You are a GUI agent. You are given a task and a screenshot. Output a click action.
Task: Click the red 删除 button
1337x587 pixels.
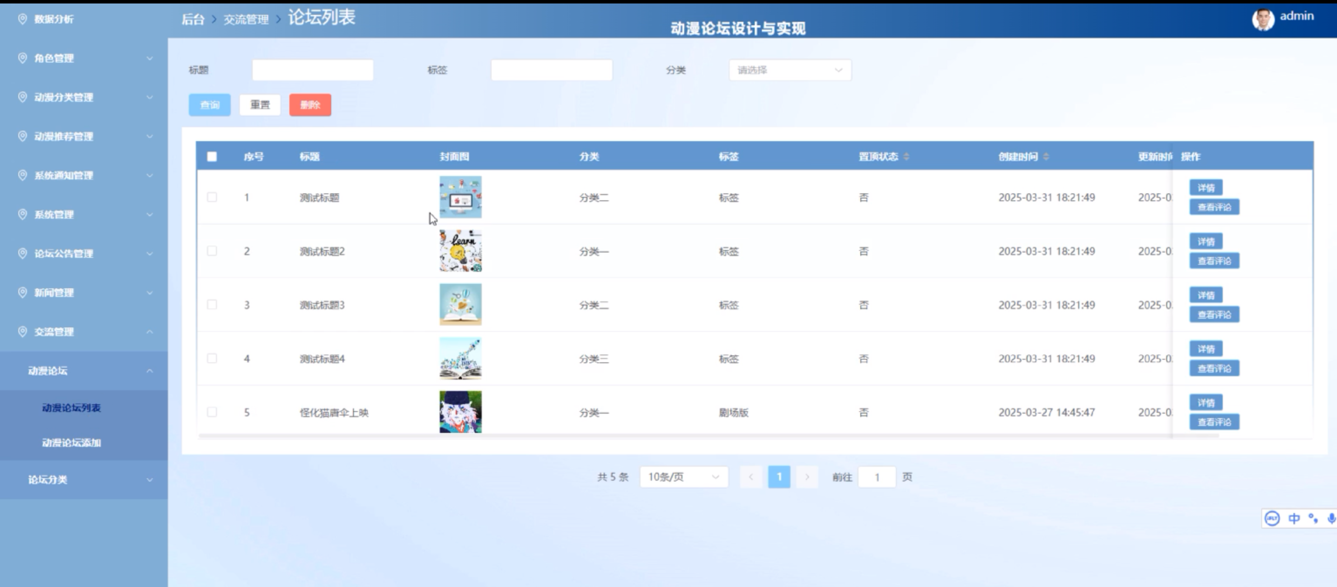tap(310, 105)
